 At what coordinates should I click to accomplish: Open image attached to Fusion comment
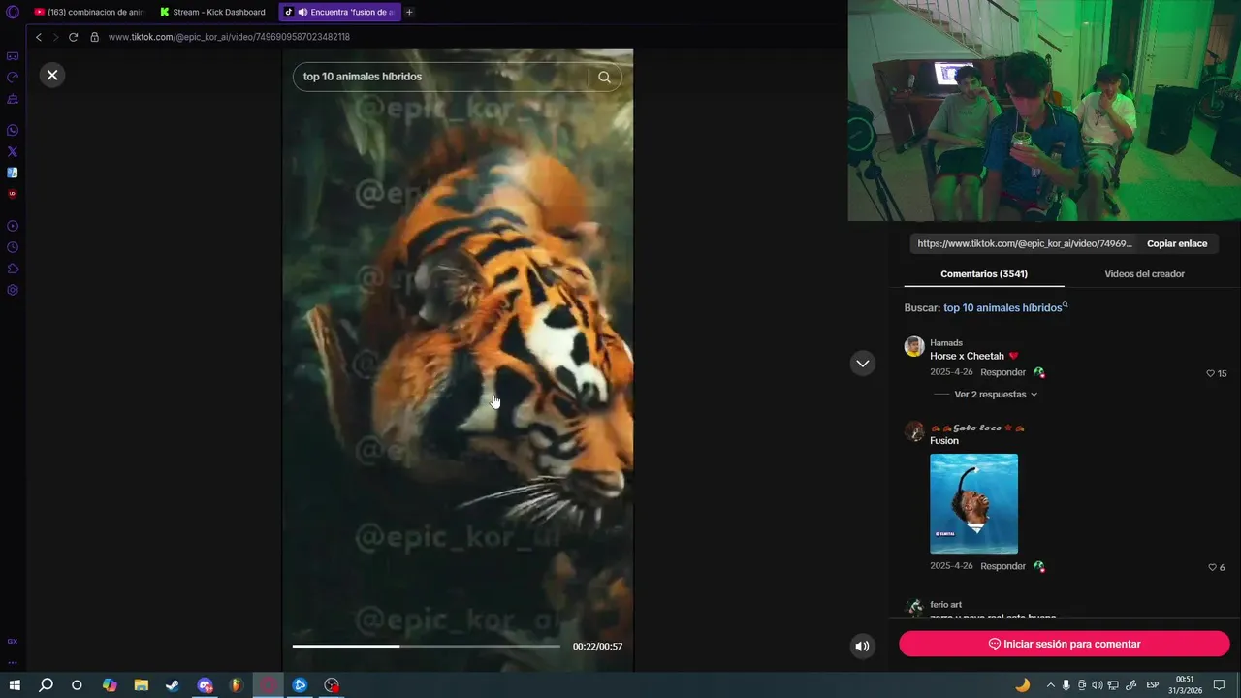click(x=973, y=503)
